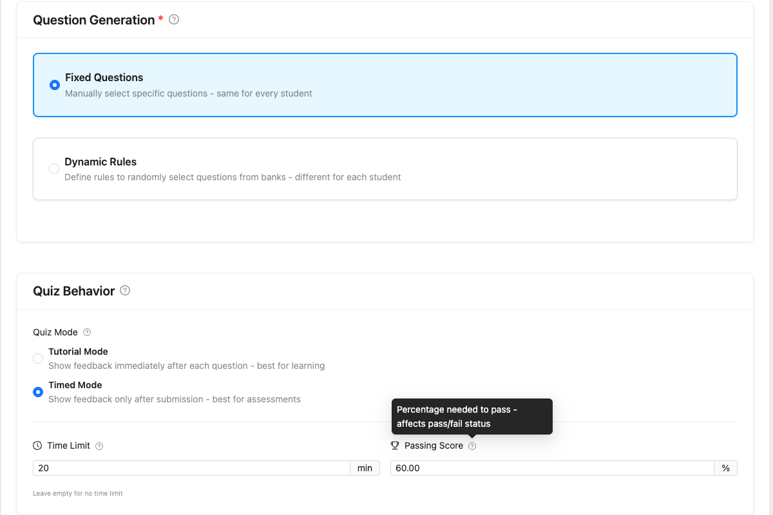This screenshot has height=515, width=773.
Task: Click the clock icon by Time Limit
Action: pyautogui.click(x=37, y=445)
